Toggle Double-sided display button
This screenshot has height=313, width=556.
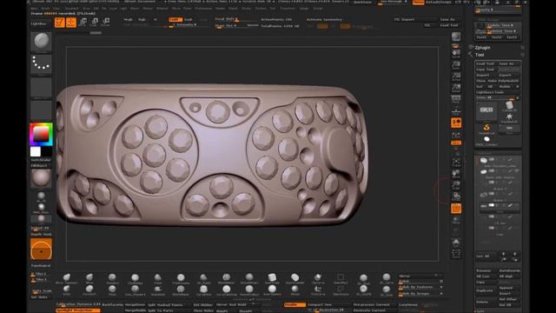295,304
